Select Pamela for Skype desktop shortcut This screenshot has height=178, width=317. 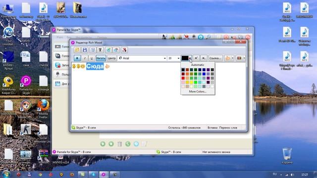point(26,85)
